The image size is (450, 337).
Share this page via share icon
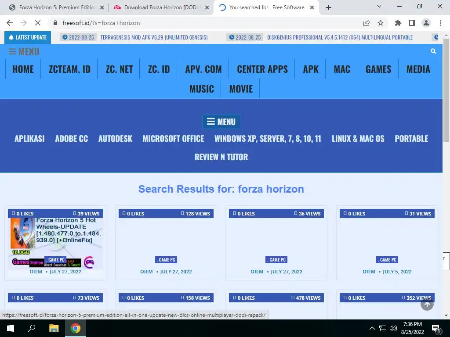(367, 23)
